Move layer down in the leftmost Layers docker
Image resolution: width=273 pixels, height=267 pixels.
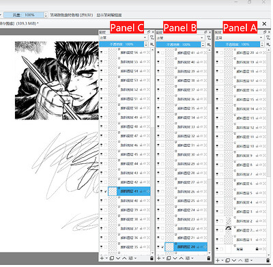(x=118, y=258)
